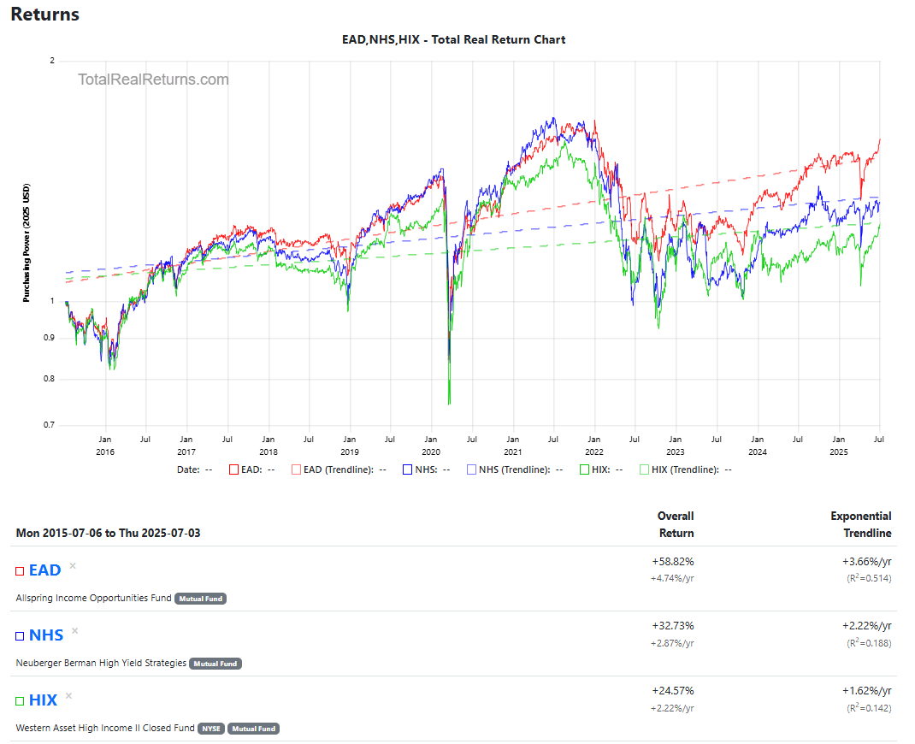Screen dimensions: 915x744
Task: Click the TotalRealReturns.com watermark
Action: [152, 79]
